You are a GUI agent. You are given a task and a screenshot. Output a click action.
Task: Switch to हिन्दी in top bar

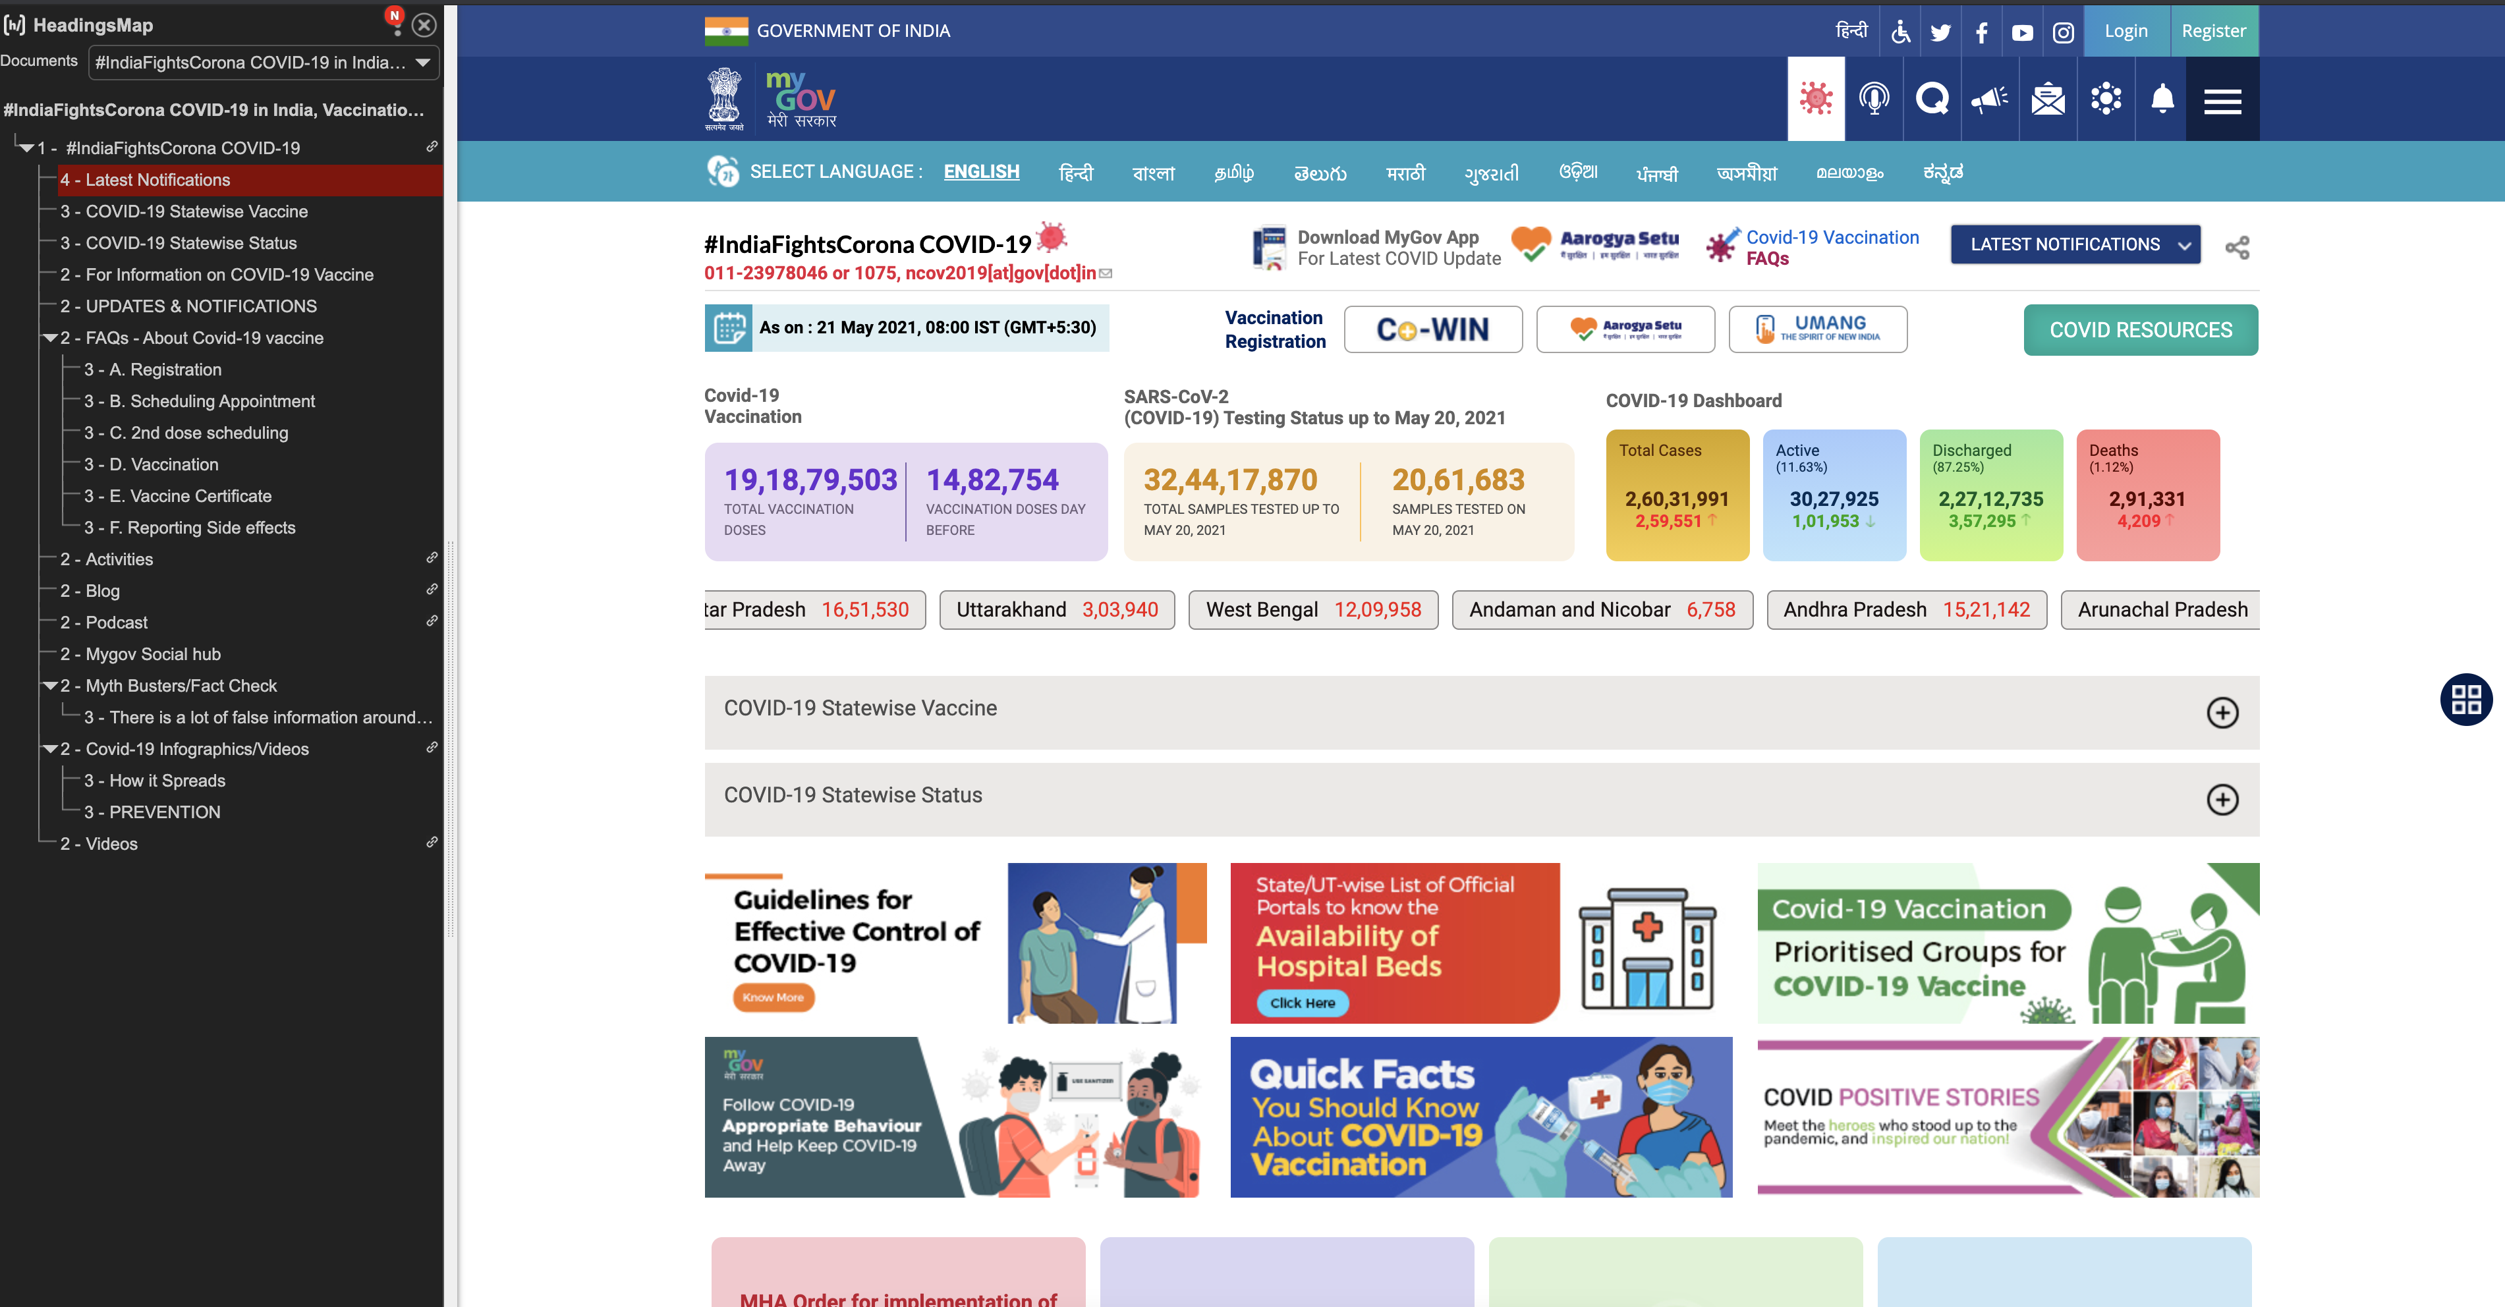point(1851,30)
